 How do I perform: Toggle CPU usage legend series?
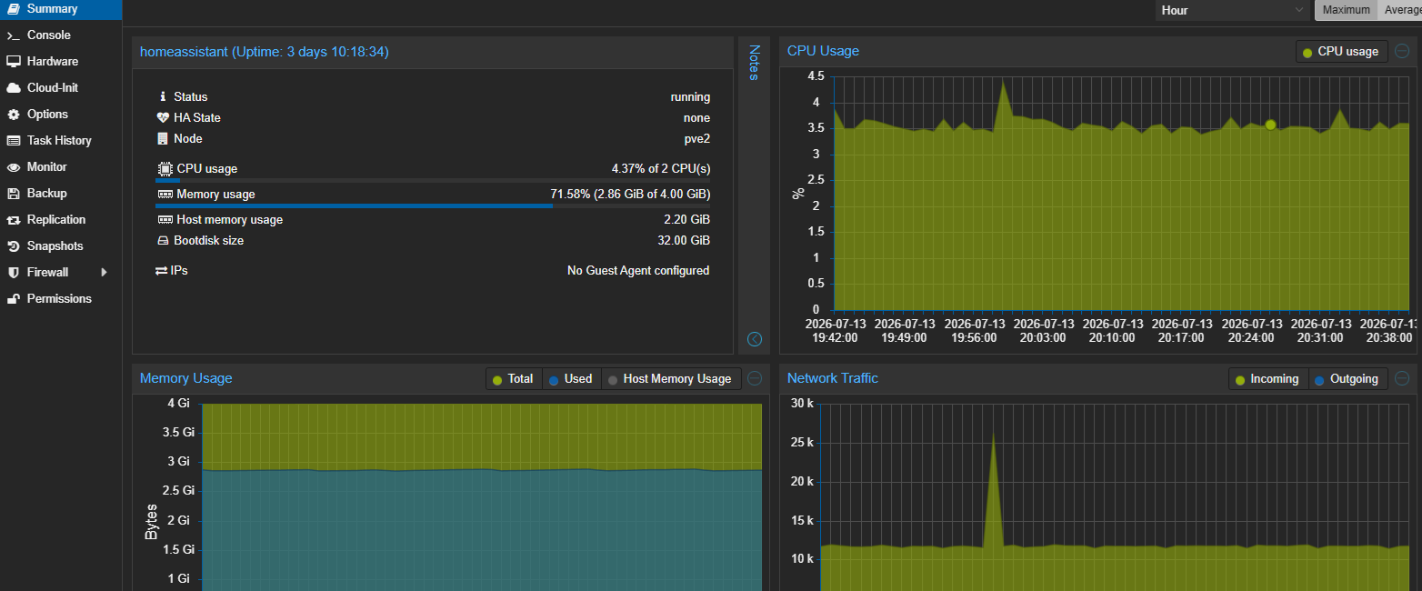pos(1341,52)
